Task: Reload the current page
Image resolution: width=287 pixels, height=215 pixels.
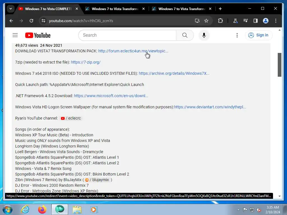Action: [x=31, y=21]
